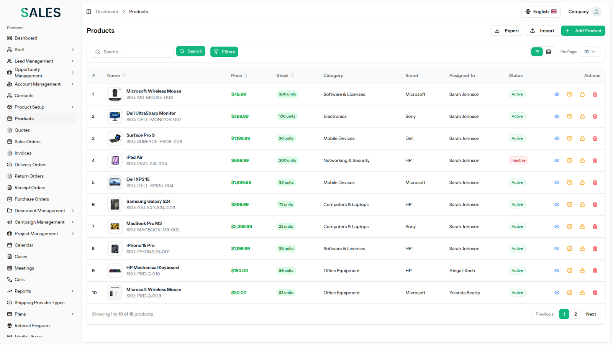Image resolution: width=613 pixels, height=345 pixels.
Task: Go to page 2 of products
Action: 575,314
